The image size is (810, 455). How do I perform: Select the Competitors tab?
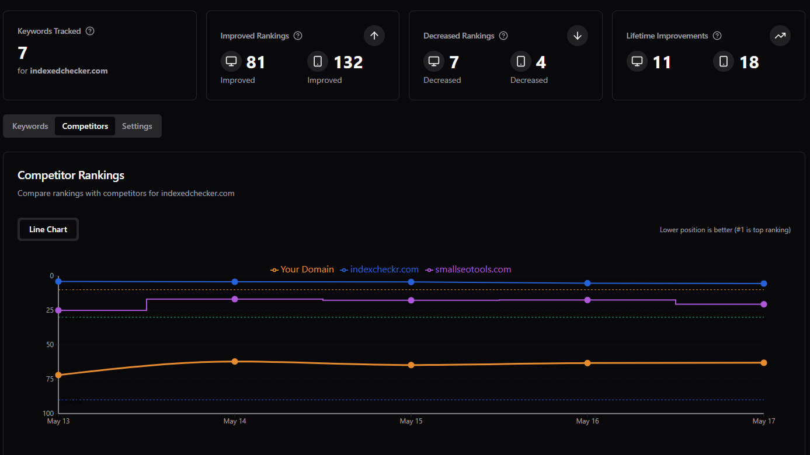tap(85, 126)
